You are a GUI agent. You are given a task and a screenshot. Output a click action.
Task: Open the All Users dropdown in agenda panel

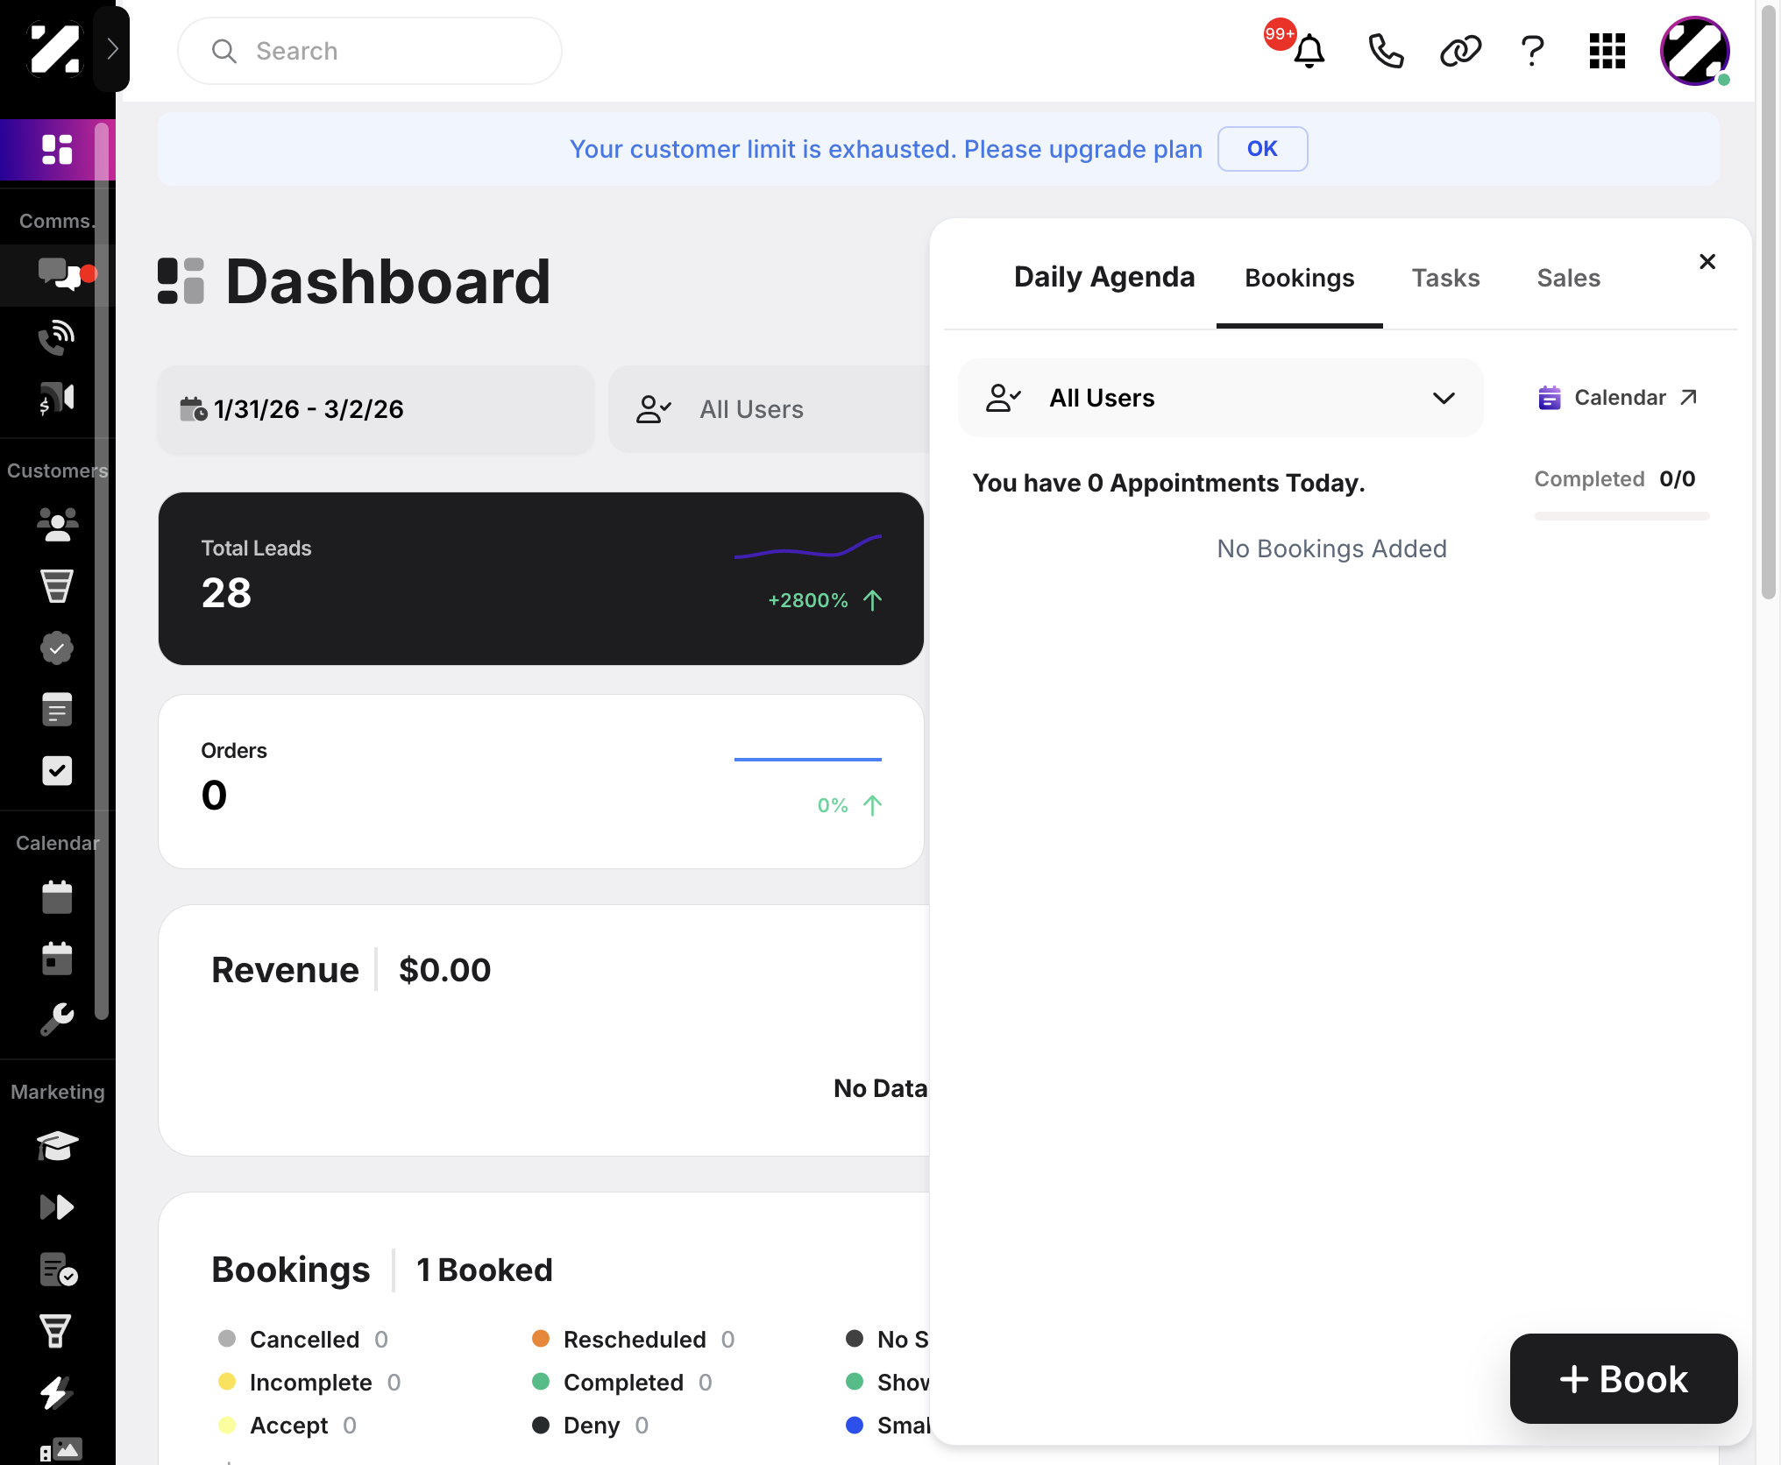1220,398
